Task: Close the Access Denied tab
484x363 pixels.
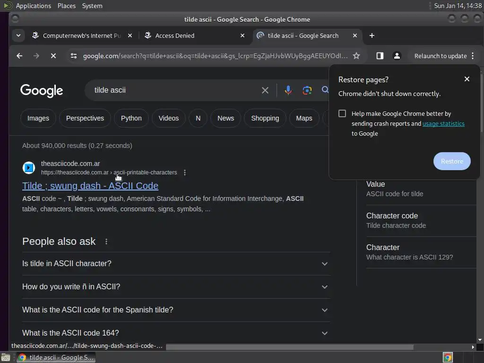Action: pyautogui.click(x=242, y=35)
